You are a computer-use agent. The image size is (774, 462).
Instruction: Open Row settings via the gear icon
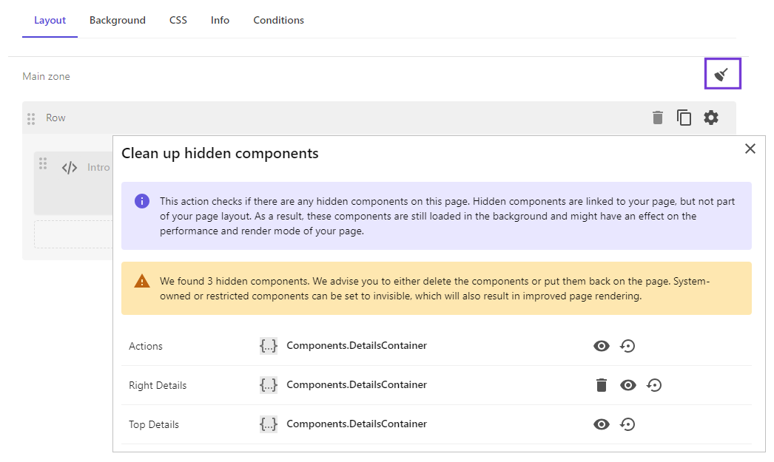[x=710, y=117]
